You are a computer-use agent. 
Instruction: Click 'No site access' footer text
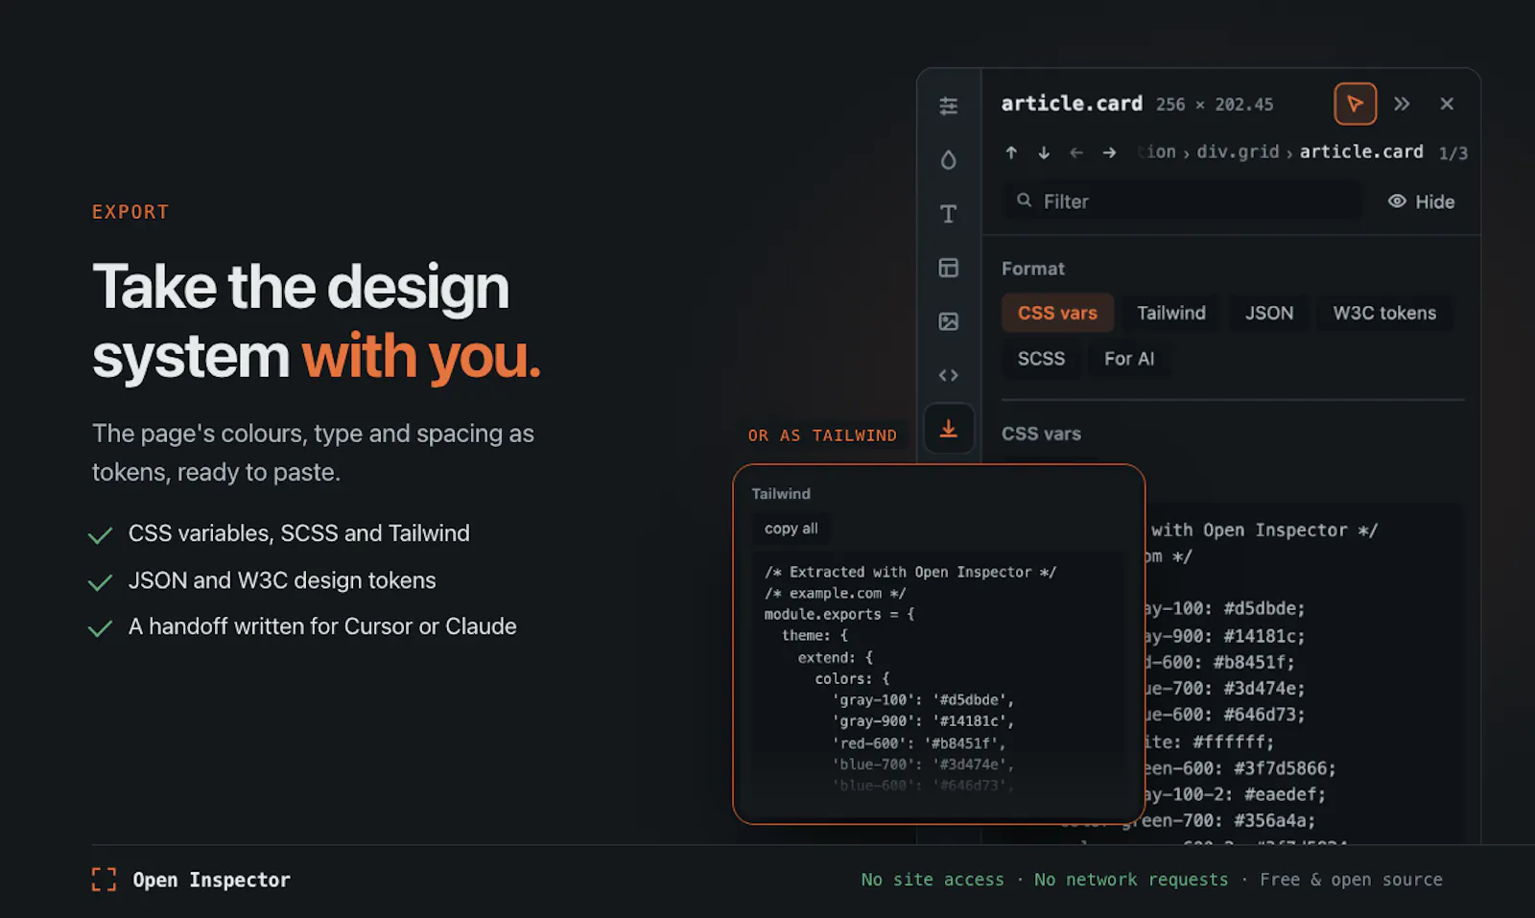click(933, 880)
